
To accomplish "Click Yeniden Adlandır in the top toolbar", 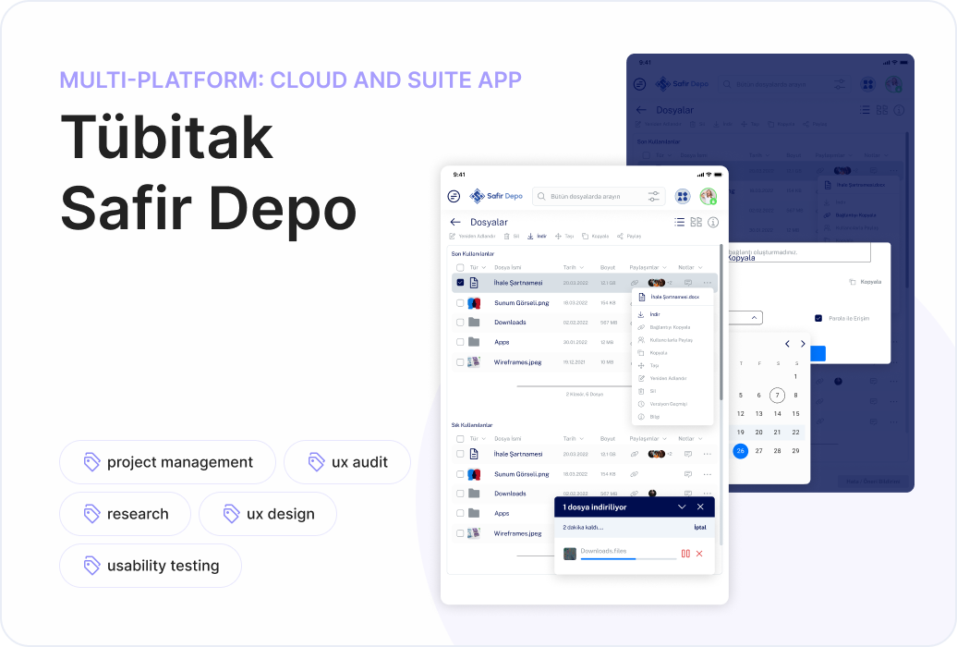I will tap(472, 236).
